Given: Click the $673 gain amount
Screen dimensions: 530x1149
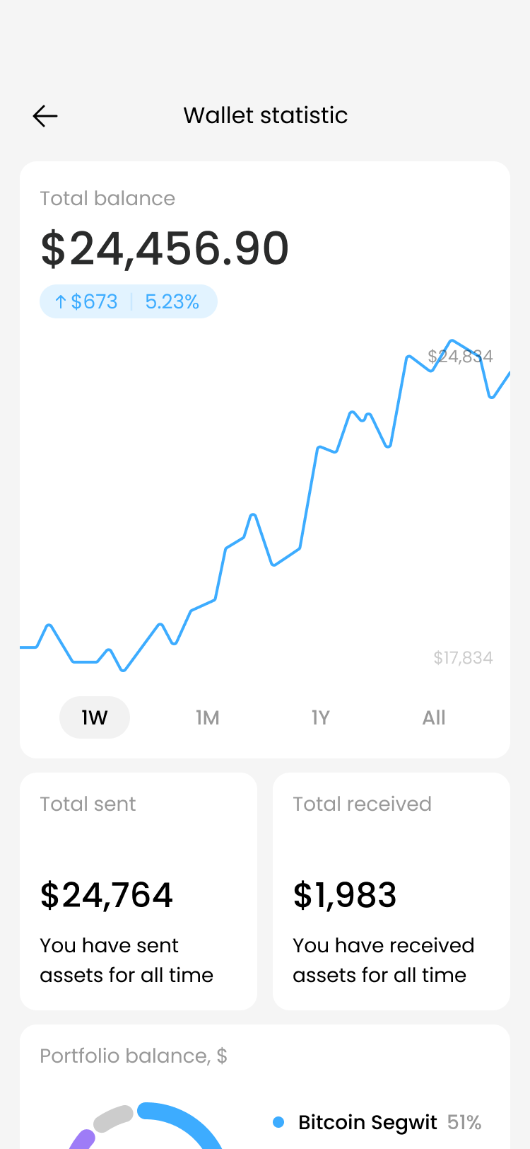Looking at the screenshot, I should click(x=94, y=302).
